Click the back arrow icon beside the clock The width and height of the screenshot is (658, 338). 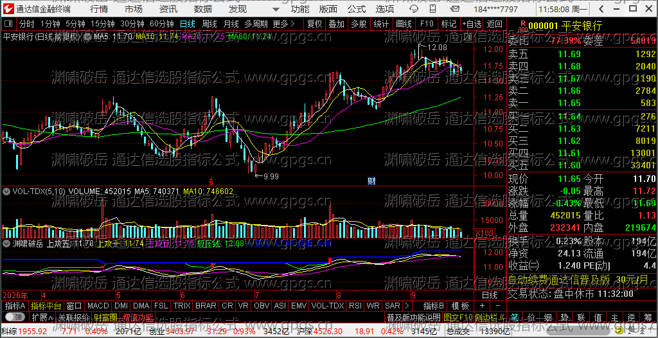(x=602, y=9)
